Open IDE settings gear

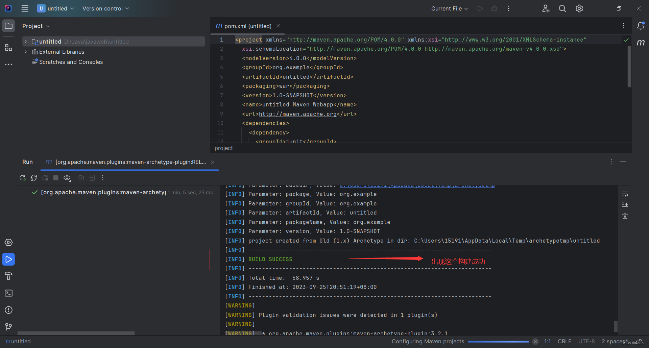[579, 8]
